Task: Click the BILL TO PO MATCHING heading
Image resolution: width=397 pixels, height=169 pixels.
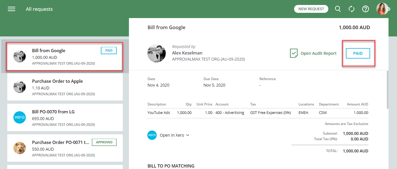Action: click(171, 166)
